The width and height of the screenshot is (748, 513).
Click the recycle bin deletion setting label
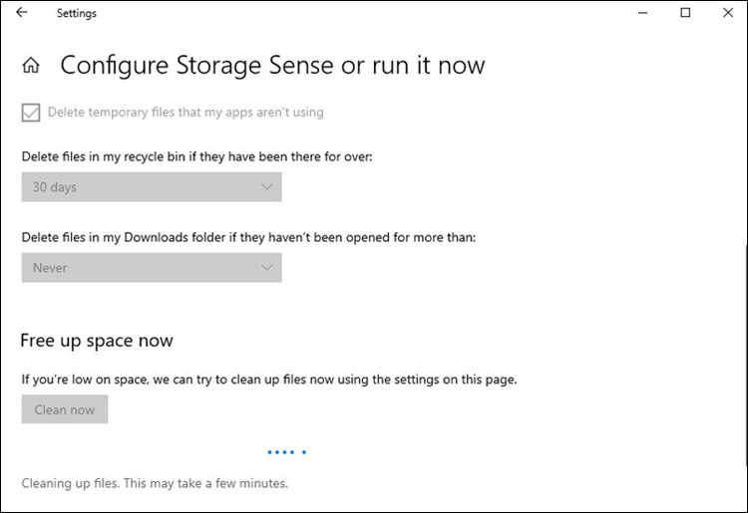click(195, 156)
